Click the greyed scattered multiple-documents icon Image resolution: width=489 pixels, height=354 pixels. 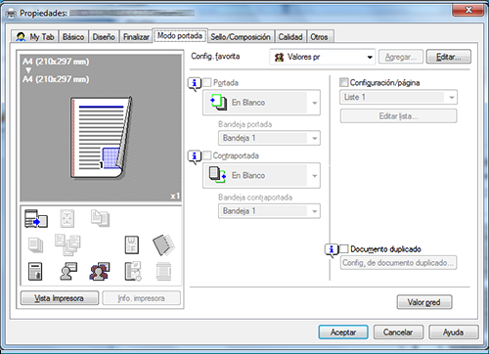[x=67, y=244]
